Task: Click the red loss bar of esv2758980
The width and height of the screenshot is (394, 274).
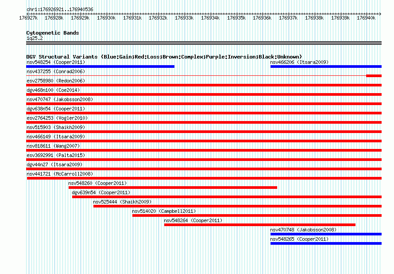Action: coord(204,85)
